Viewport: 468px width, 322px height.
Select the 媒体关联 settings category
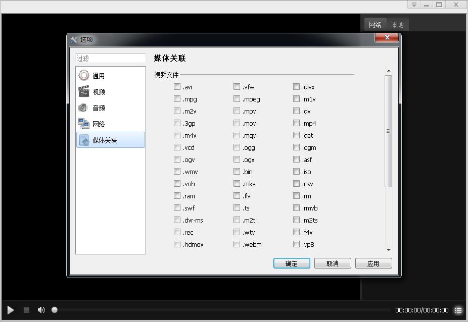click(x=111, y=140)
